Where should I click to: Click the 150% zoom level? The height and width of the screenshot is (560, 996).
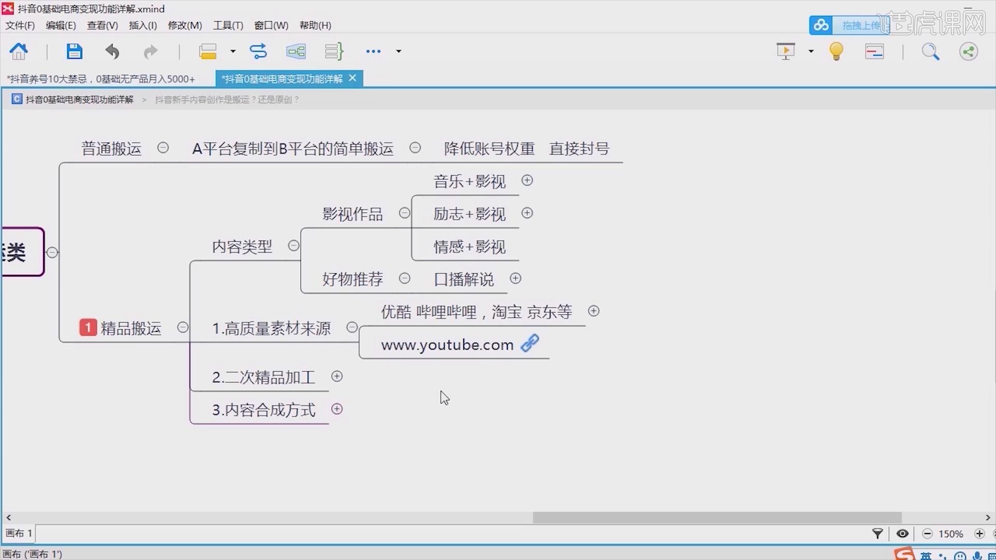pos(951,534)
